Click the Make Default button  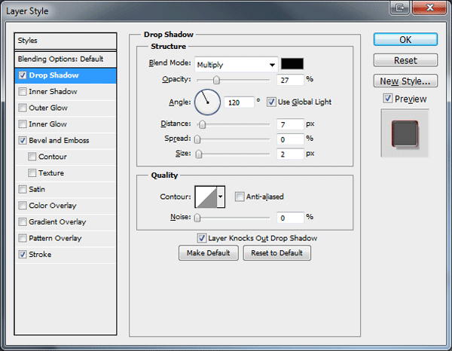click(209, 253)
